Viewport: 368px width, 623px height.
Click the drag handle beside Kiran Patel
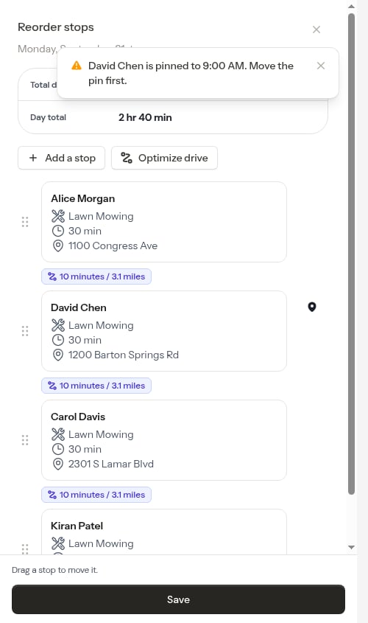25,549
